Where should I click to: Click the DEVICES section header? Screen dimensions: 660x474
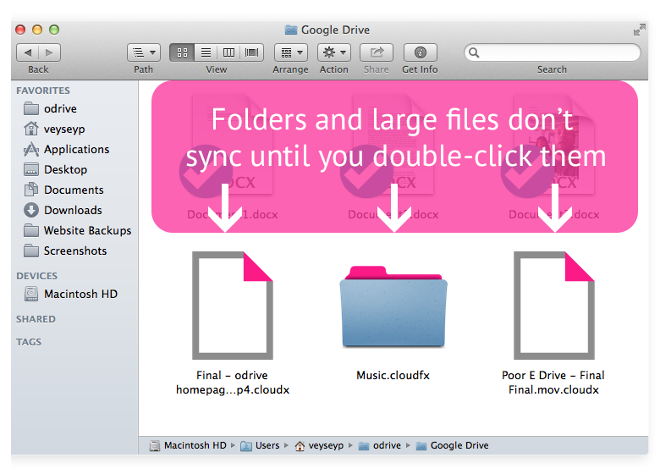click(x=36, y=276)
